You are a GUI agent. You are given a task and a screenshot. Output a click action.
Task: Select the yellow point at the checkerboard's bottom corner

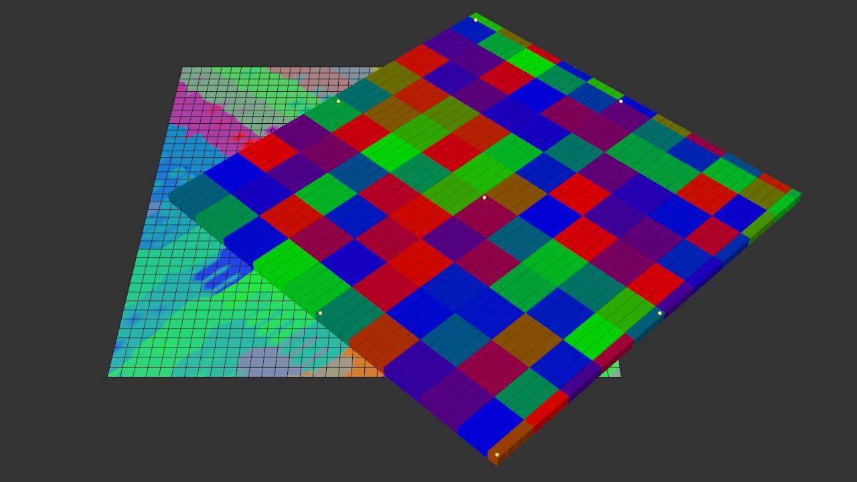(x=497, y=455)
